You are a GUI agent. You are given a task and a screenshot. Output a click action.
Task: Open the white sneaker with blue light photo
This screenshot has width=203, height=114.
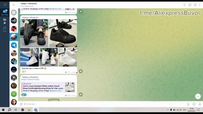pyautogui.click(x=29, y=57)
